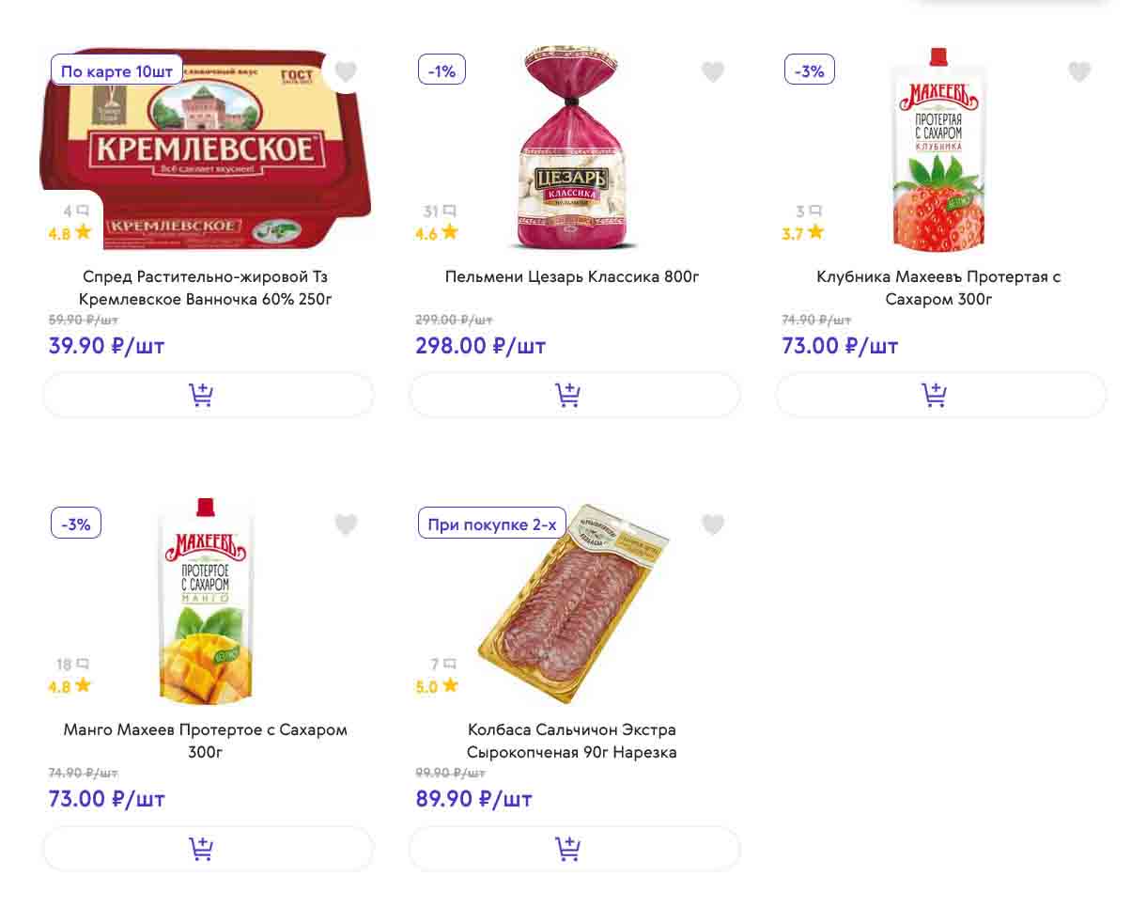Mark Колбаса Сальчичон as favorite

point(713,524)
